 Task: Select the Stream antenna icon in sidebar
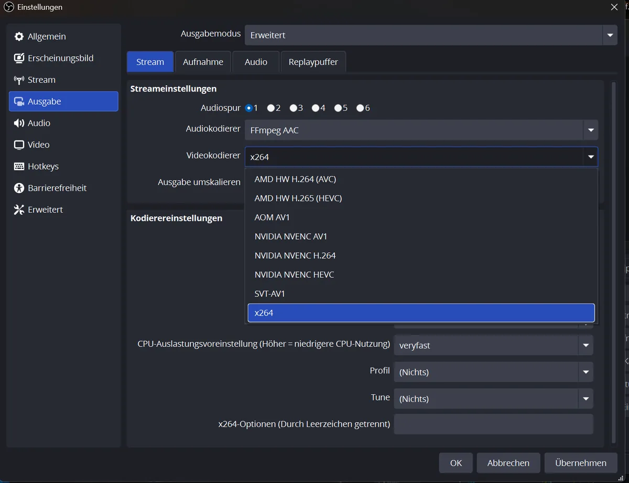19,80
